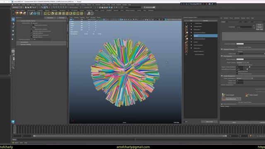Collapse the Clump Management section arrow

coord(222,76)
